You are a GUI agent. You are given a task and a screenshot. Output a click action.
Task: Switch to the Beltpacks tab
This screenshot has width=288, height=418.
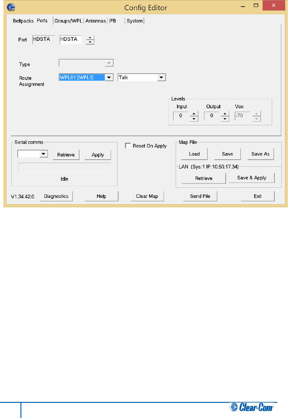coord(23,21)
